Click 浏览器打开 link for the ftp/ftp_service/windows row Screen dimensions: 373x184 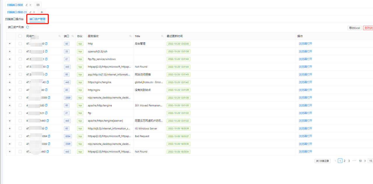pyautogui.click(x=305, y=59)
